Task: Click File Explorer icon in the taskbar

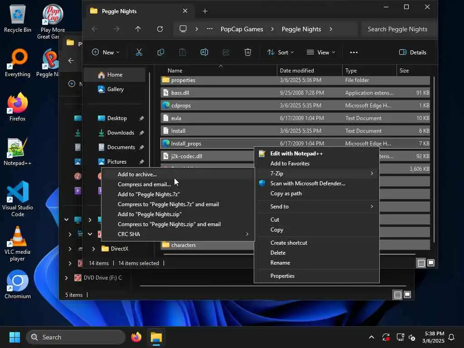Action: coord(156,337)
